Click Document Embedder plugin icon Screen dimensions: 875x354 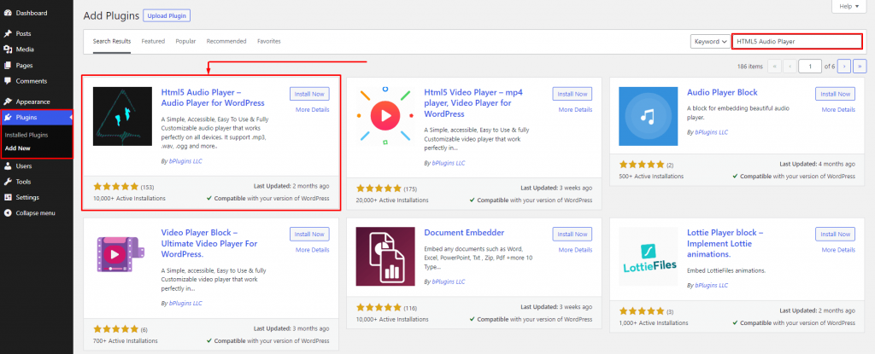point(385,257)
